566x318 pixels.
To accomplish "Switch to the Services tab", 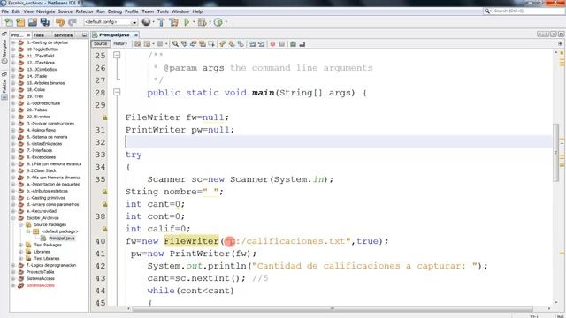I will point(63,35).
